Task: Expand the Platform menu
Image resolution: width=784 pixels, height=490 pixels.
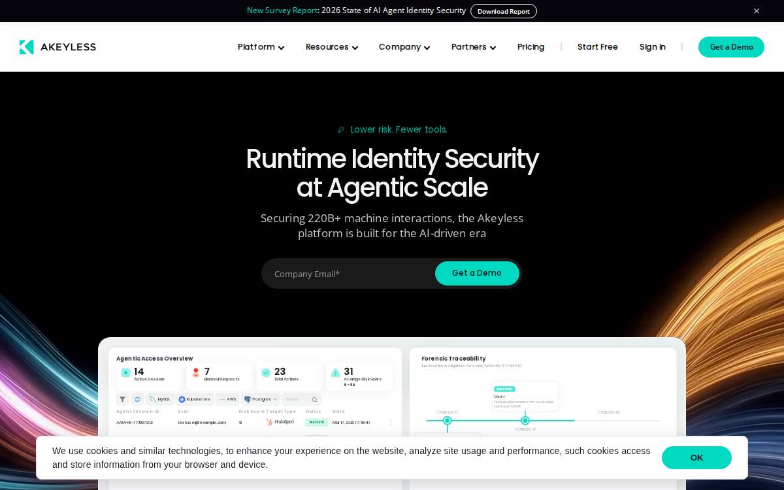Action: tap(261, 47)
